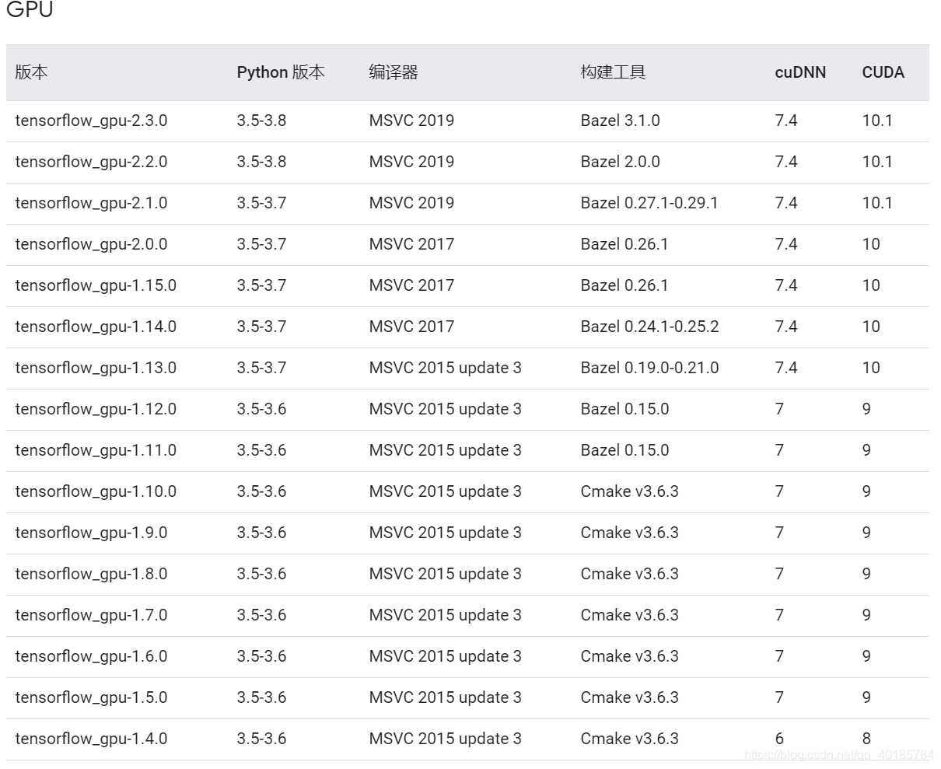
Task: Select the Bazel 0.19.0-0.21.0 cell
Action: (x=649, y=368)
